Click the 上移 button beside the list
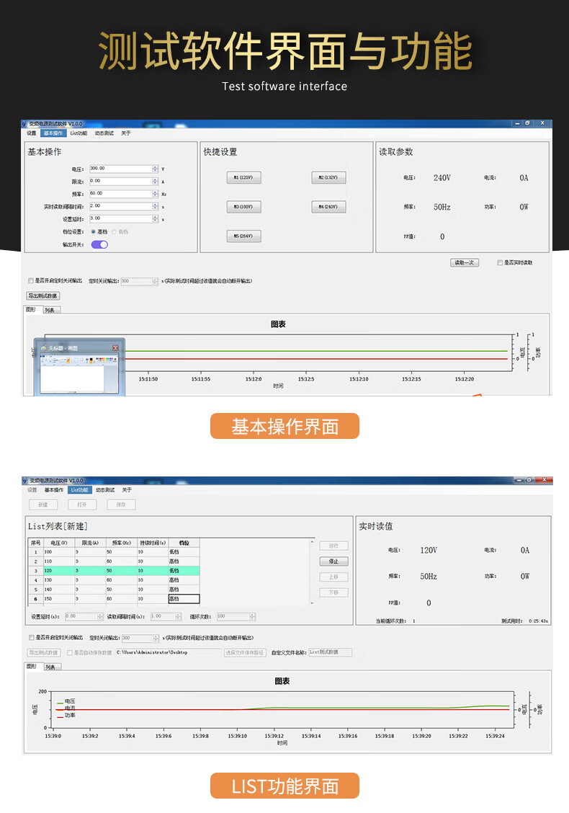The height and width of the screenshot is (813, 569). pos(333,577)
